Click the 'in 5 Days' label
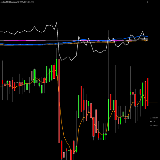Viewport: 160px width, 160px height. (154, 126)
